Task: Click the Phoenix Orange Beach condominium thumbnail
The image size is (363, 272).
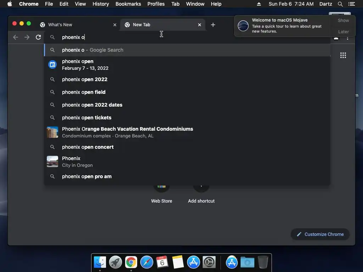Action: point(52,132)
